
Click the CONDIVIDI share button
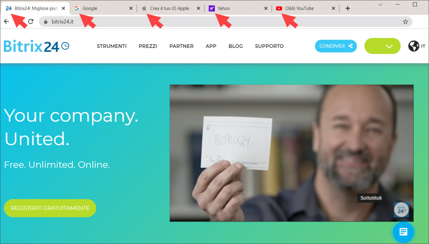tap(336, 46)
